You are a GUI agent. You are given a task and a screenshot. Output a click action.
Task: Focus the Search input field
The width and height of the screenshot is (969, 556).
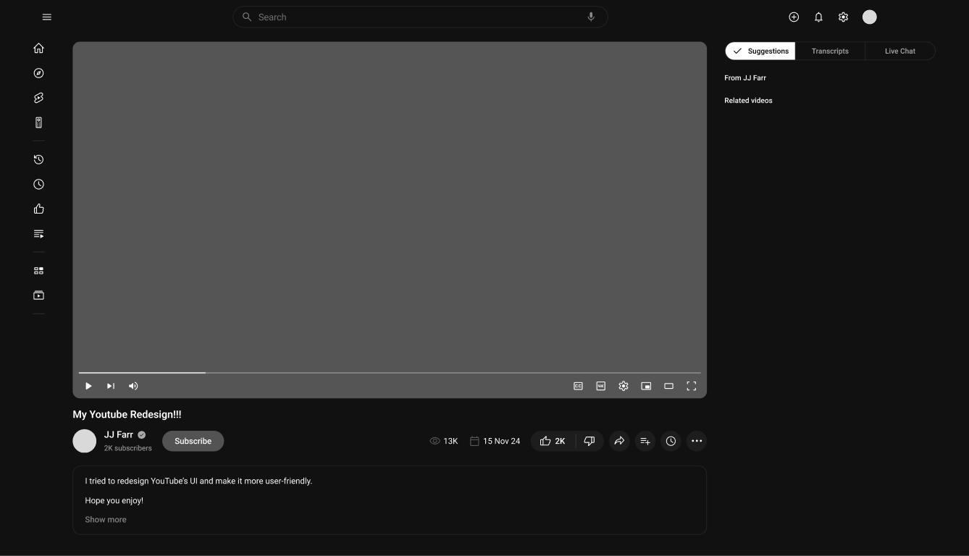coord(420,17)
